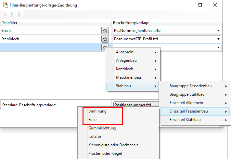This screenshot has width=231, height=159.
Task: Choose the Gummidichtung template
Action: [x=118, y=128]
